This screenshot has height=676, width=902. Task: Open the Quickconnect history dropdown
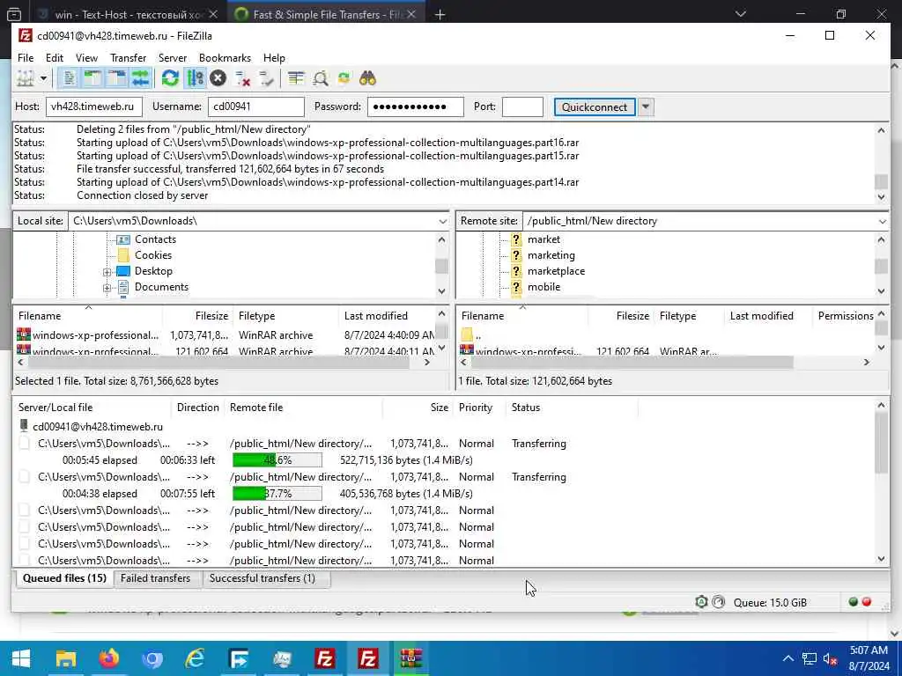click(x=646, y=107)
